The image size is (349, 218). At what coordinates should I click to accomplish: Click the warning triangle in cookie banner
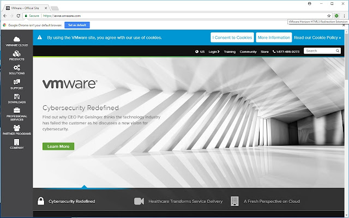click(x=40, y=38)
